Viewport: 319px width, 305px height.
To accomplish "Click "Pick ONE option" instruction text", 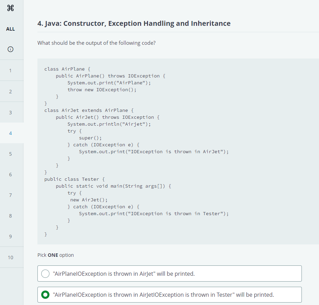I will 56,255.
